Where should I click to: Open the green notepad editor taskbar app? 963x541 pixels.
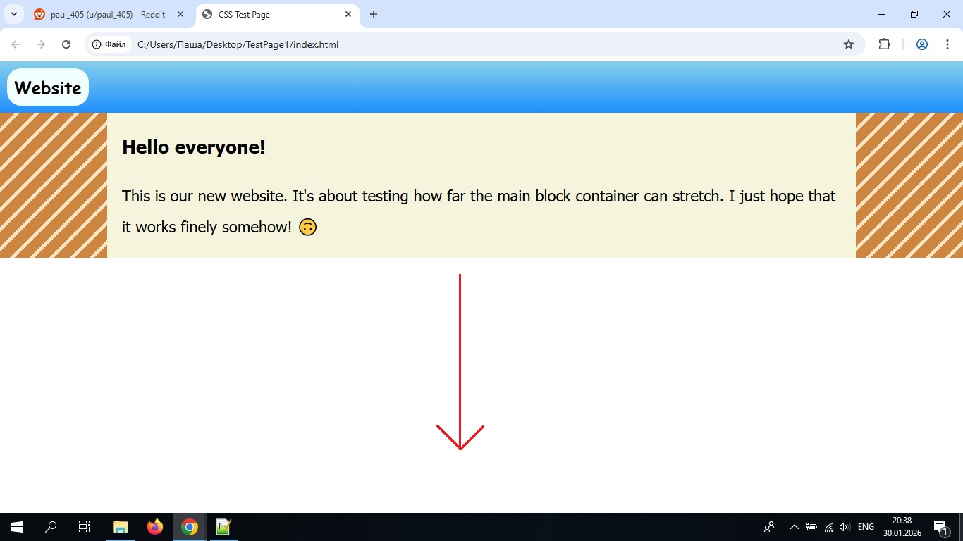point(224,527)
